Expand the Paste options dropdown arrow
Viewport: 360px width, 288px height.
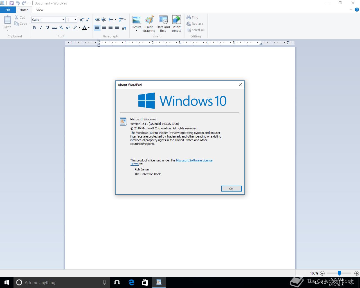tap(7, 31)
